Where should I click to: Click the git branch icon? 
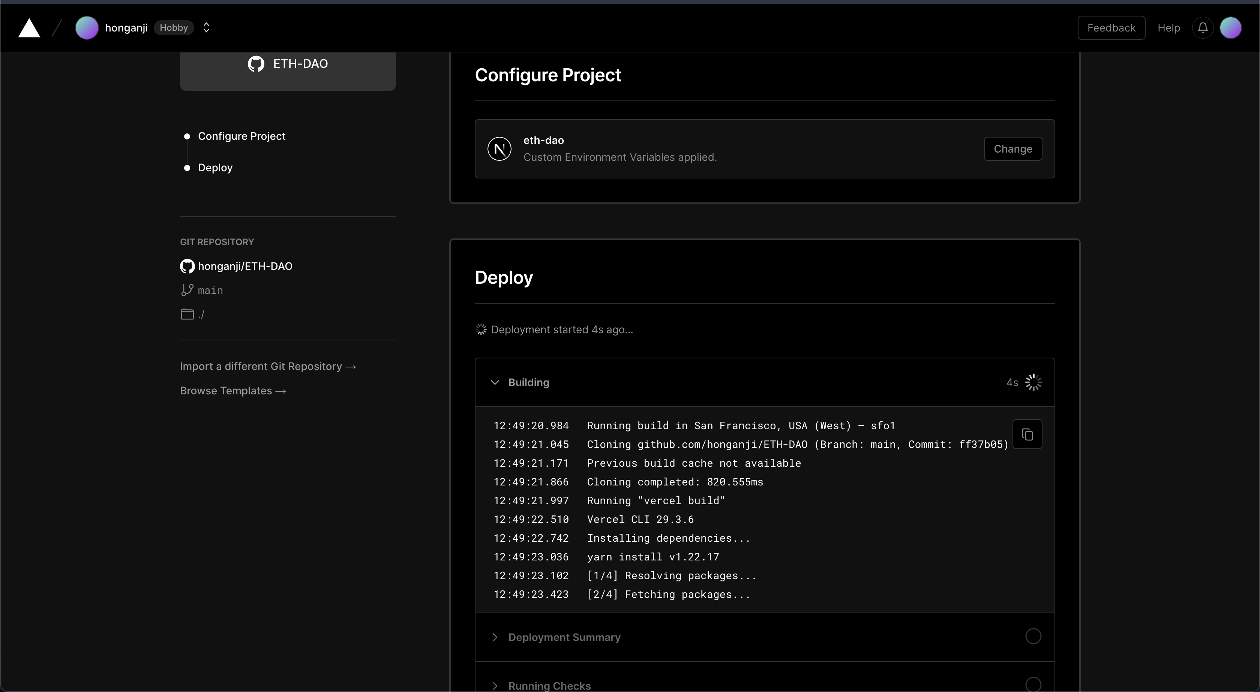coord(187,291)
